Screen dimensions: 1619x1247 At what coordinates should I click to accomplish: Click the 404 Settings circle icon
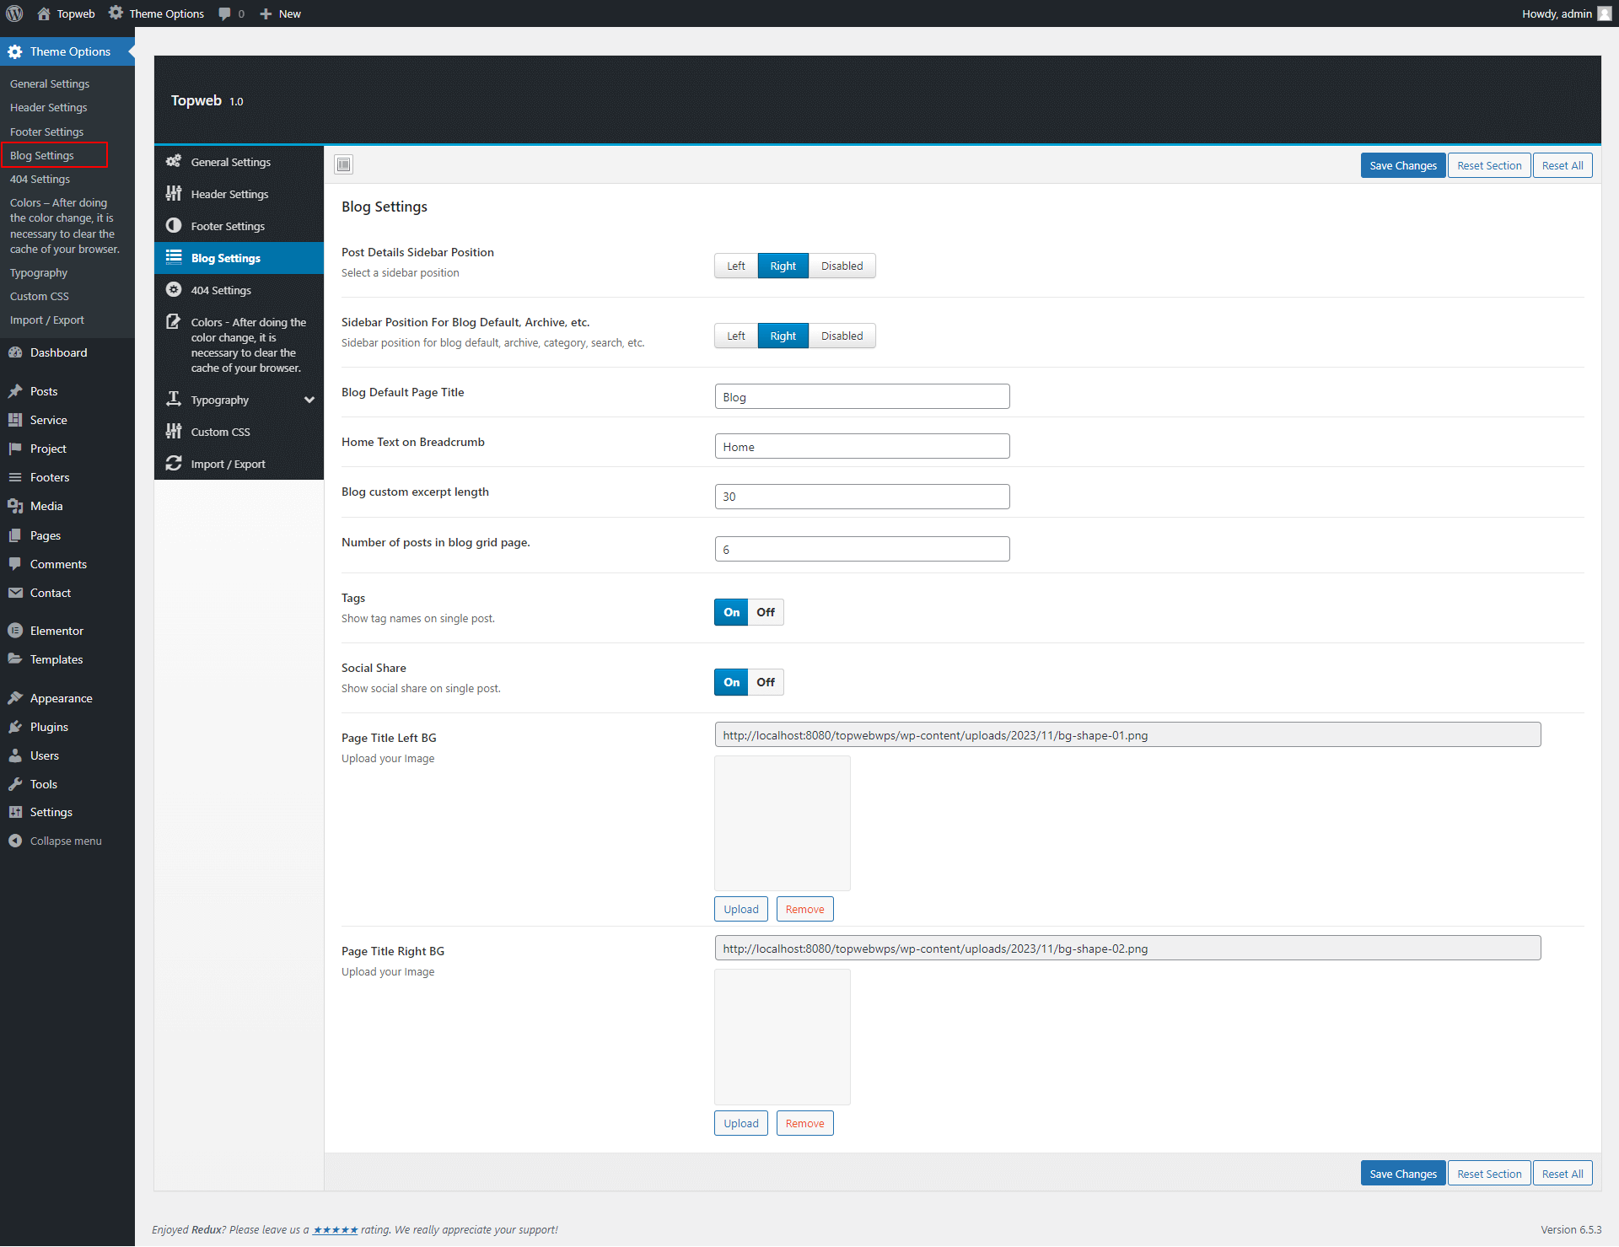click(x=174, y=289)
